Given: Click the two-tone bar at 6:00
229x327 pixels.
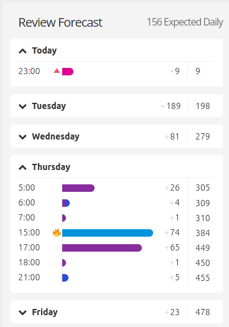Looking at the screenshot, I should pyautogui.click(x=66, y=203).
